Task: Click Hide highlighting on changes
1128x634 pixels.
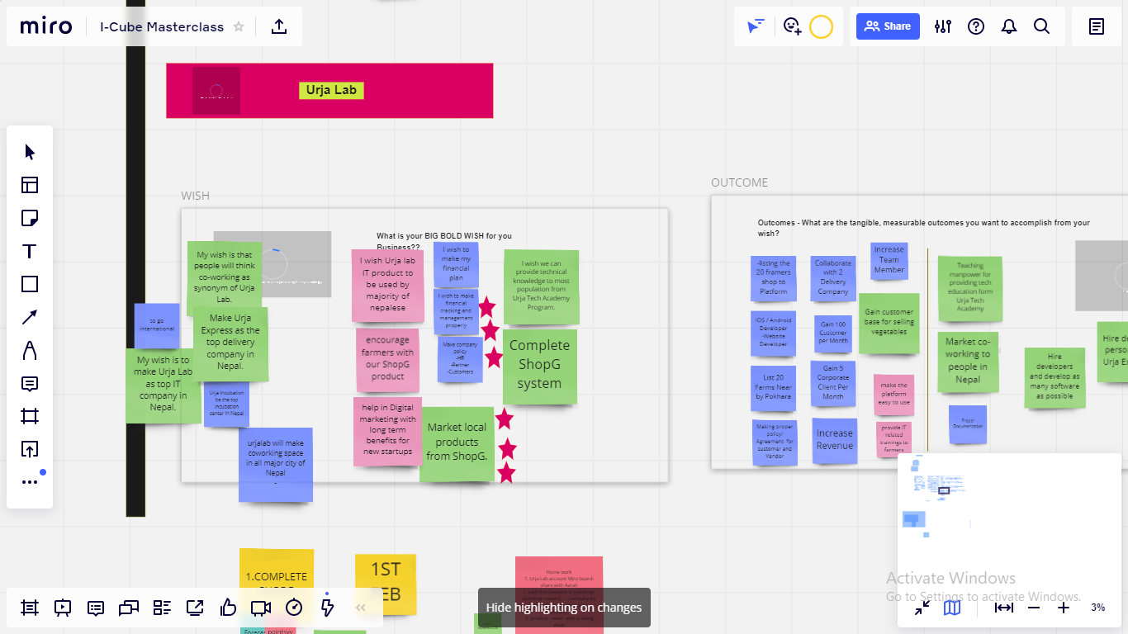Action: (564, 608)
